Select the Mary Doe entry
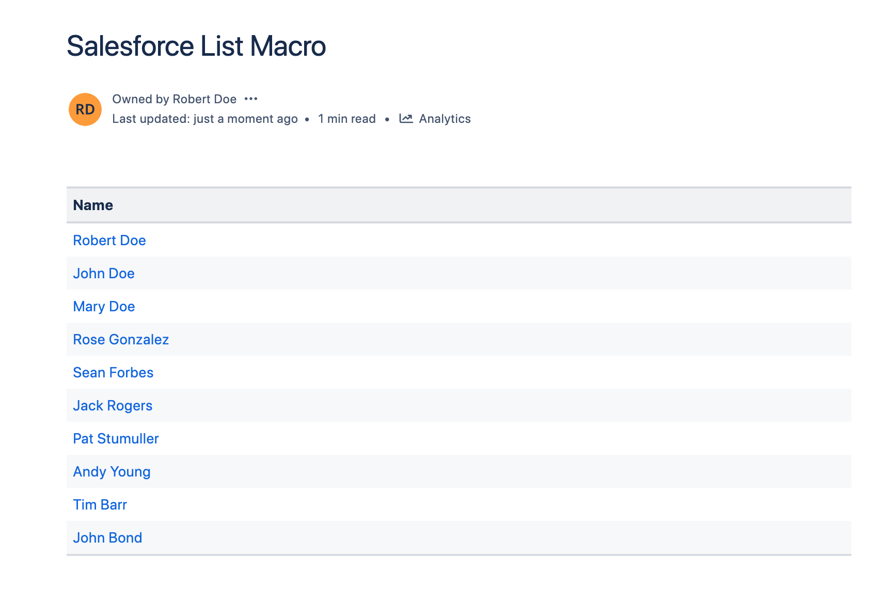The height and width of the screenshot is (603, 885). tap(104, 307)
